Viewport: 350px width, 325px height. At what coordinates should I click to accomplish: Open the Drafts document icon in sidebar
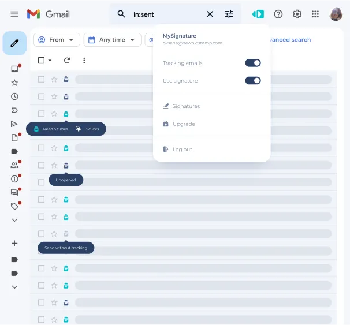click(x=14, y=137)
